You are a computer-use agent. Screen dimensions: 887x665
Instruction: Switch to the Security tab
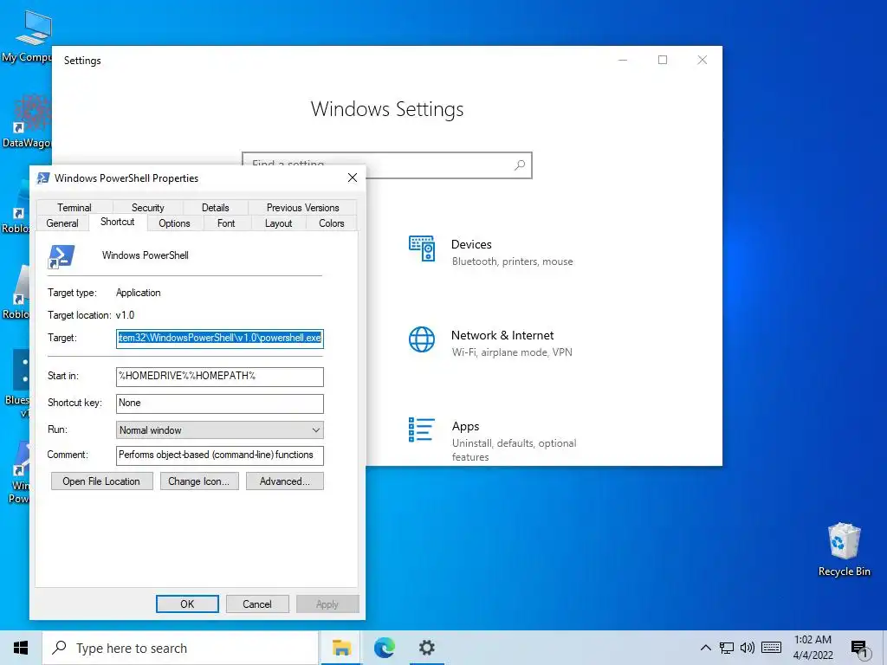[147, 208]
